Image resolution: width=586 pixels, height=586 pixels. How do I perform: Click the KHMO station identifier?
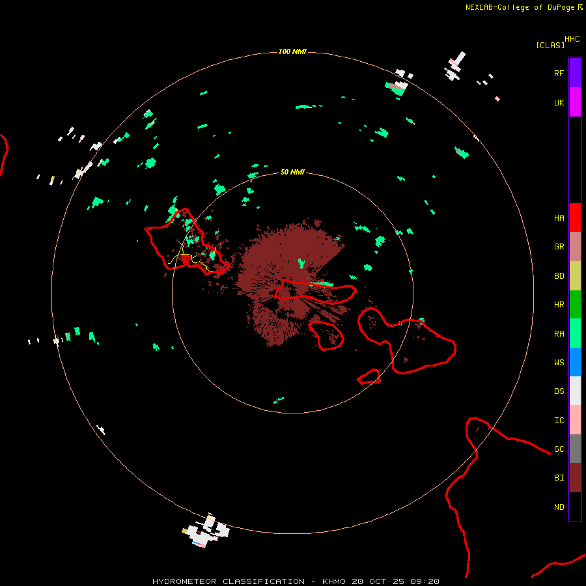pyautogui.click(x=334, y=581)
